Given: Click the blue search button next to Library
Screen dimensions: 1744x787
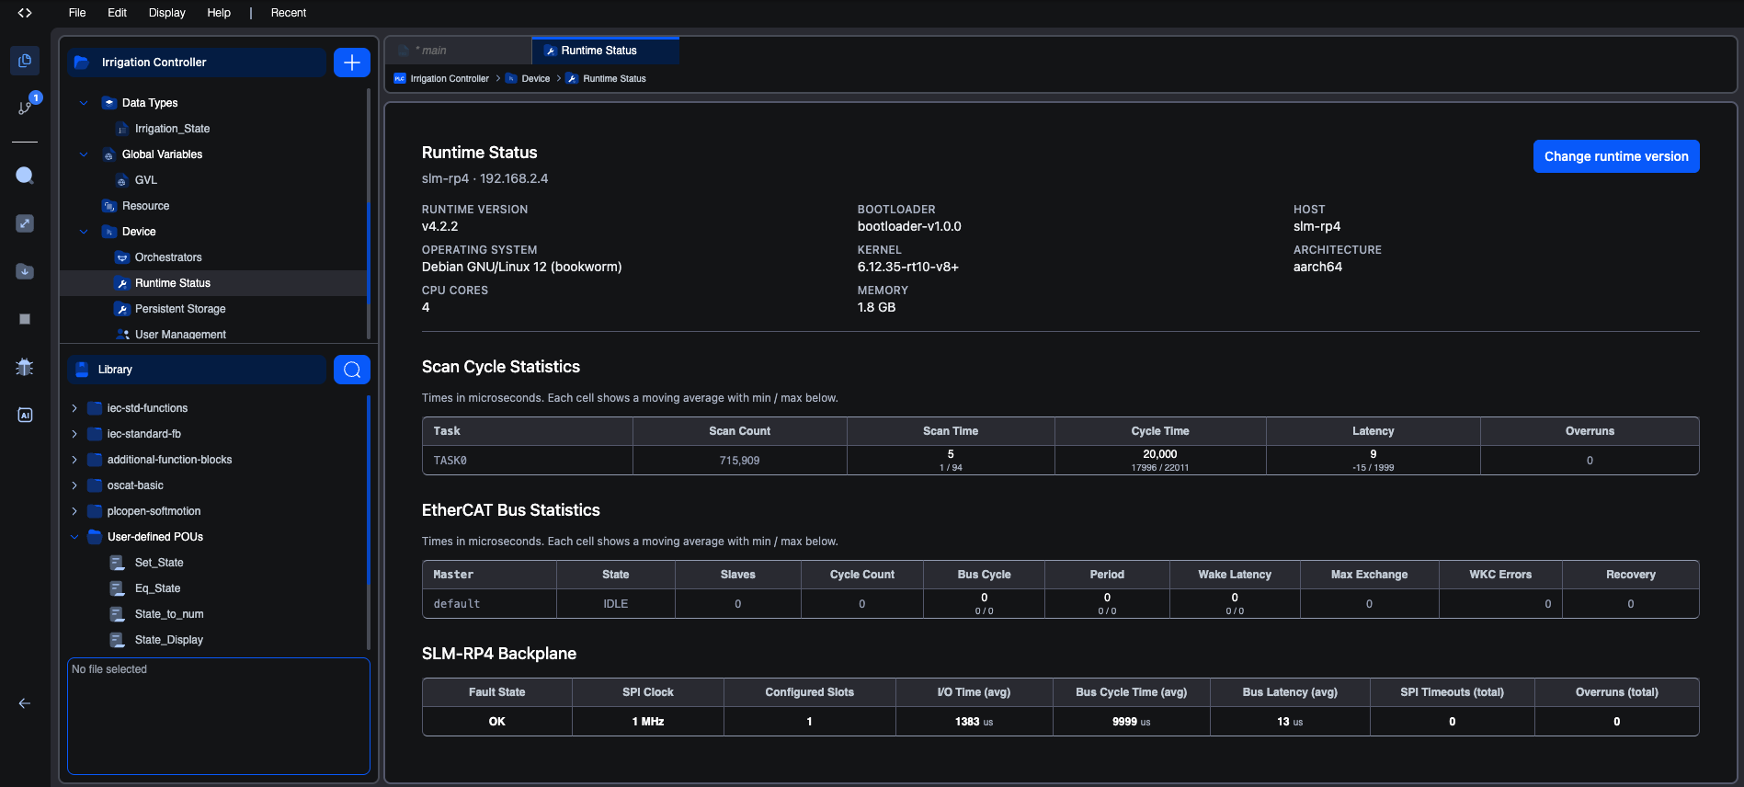Looking at the screenshot, I should (352, 370).
